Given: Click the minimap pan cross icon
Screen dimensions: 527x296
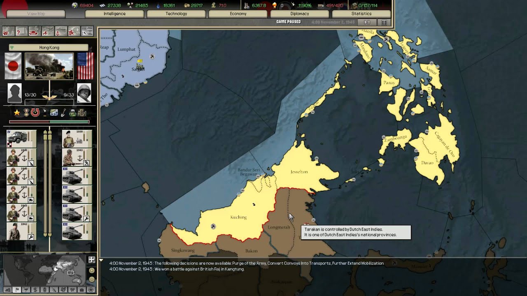Looking at the screenshot, I should (91, 260).
